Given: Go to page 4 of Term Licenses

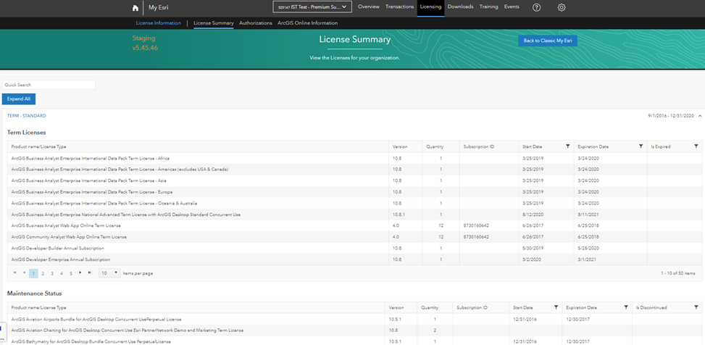Looking at the screenshot, I should [62, 273].
